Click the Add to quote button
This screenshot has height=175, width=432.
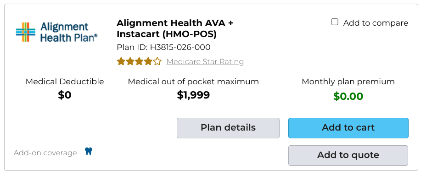tap(348, 155)
